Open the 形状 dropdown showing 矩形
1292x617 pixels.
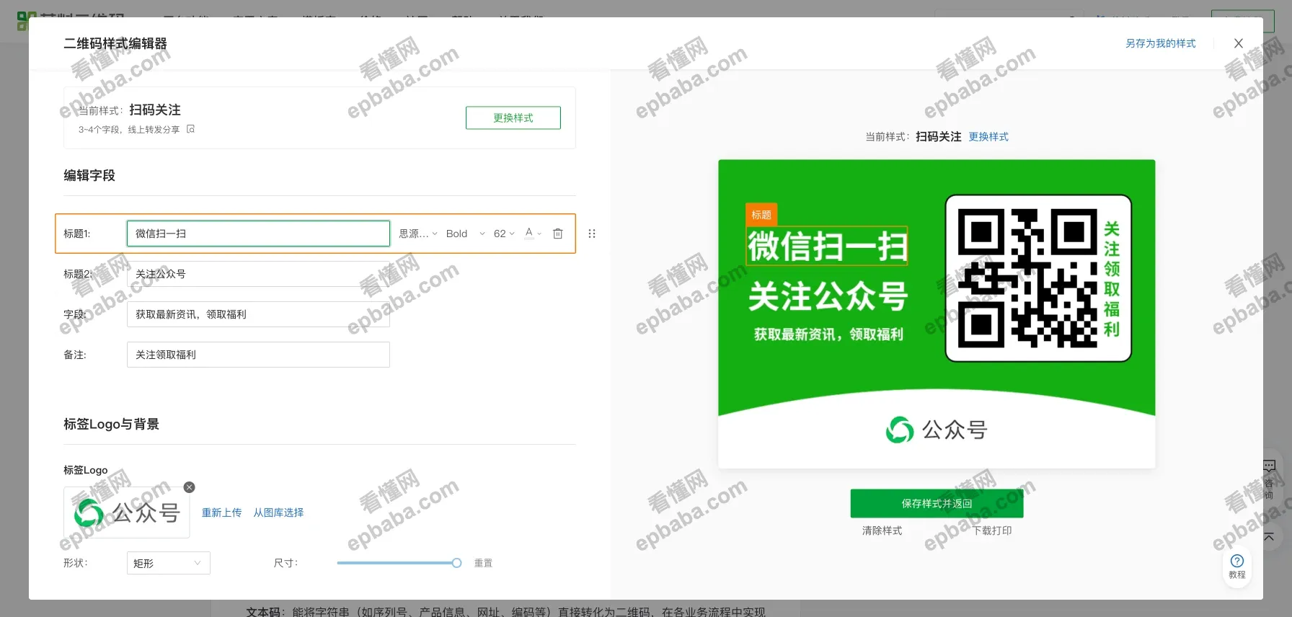[x=168, y=563]
